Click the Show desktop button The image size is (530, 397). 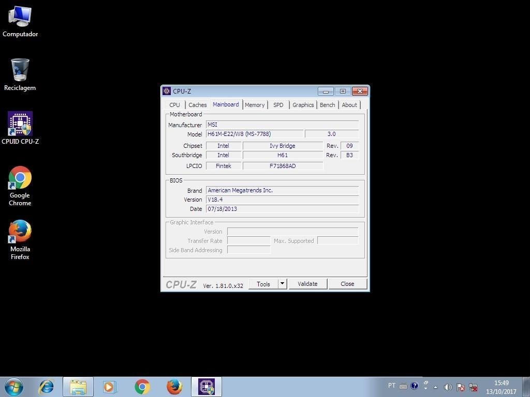526,387
